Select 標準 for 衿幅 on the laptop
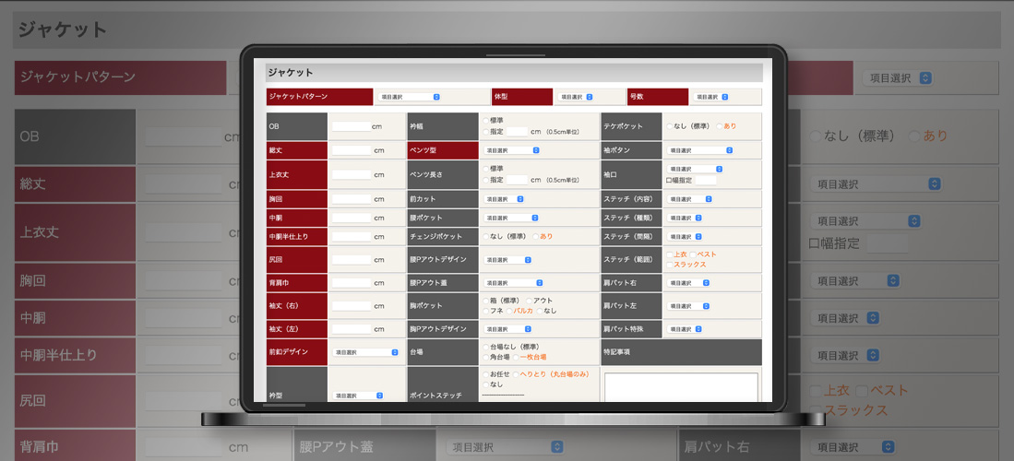Viewport: 1014px width, 461px height. click(x=485, y=121)
